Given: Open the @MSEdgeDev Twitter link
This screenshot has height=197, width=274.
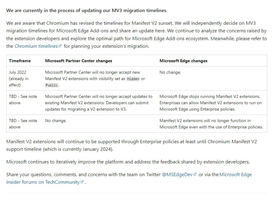Looking at the screenshot, I should [177, 175].
